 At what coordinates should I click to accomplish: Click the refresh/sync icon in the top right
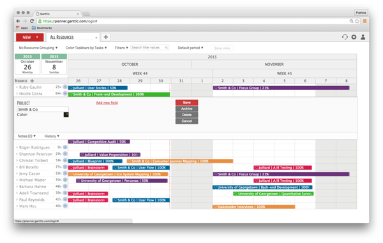tap(345, 37)
